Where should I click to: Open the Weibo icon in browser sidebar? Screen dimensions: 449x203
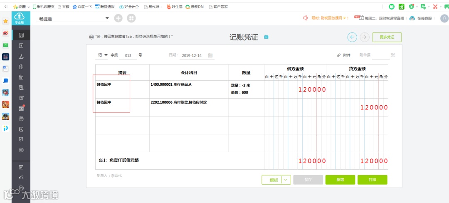click(x=5, y=33)
